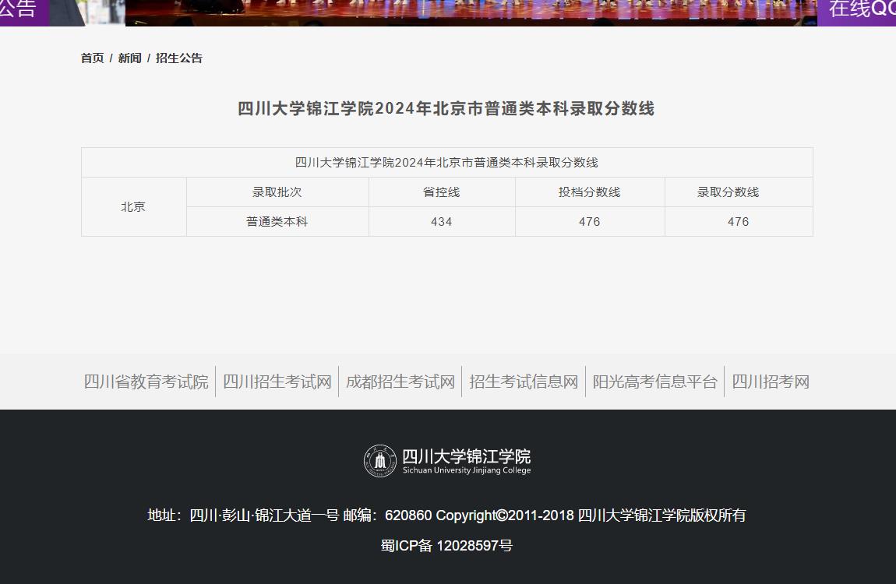Click the 434 value under 省控线
896x584 pixels.
tap(441, 222)
